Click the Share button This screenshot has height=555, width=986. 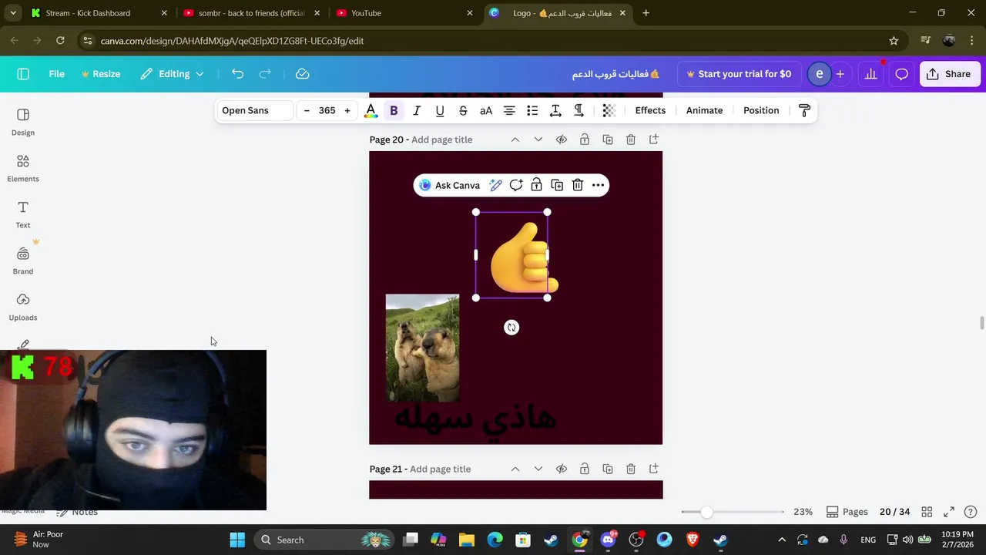click(x=948, y=74)
